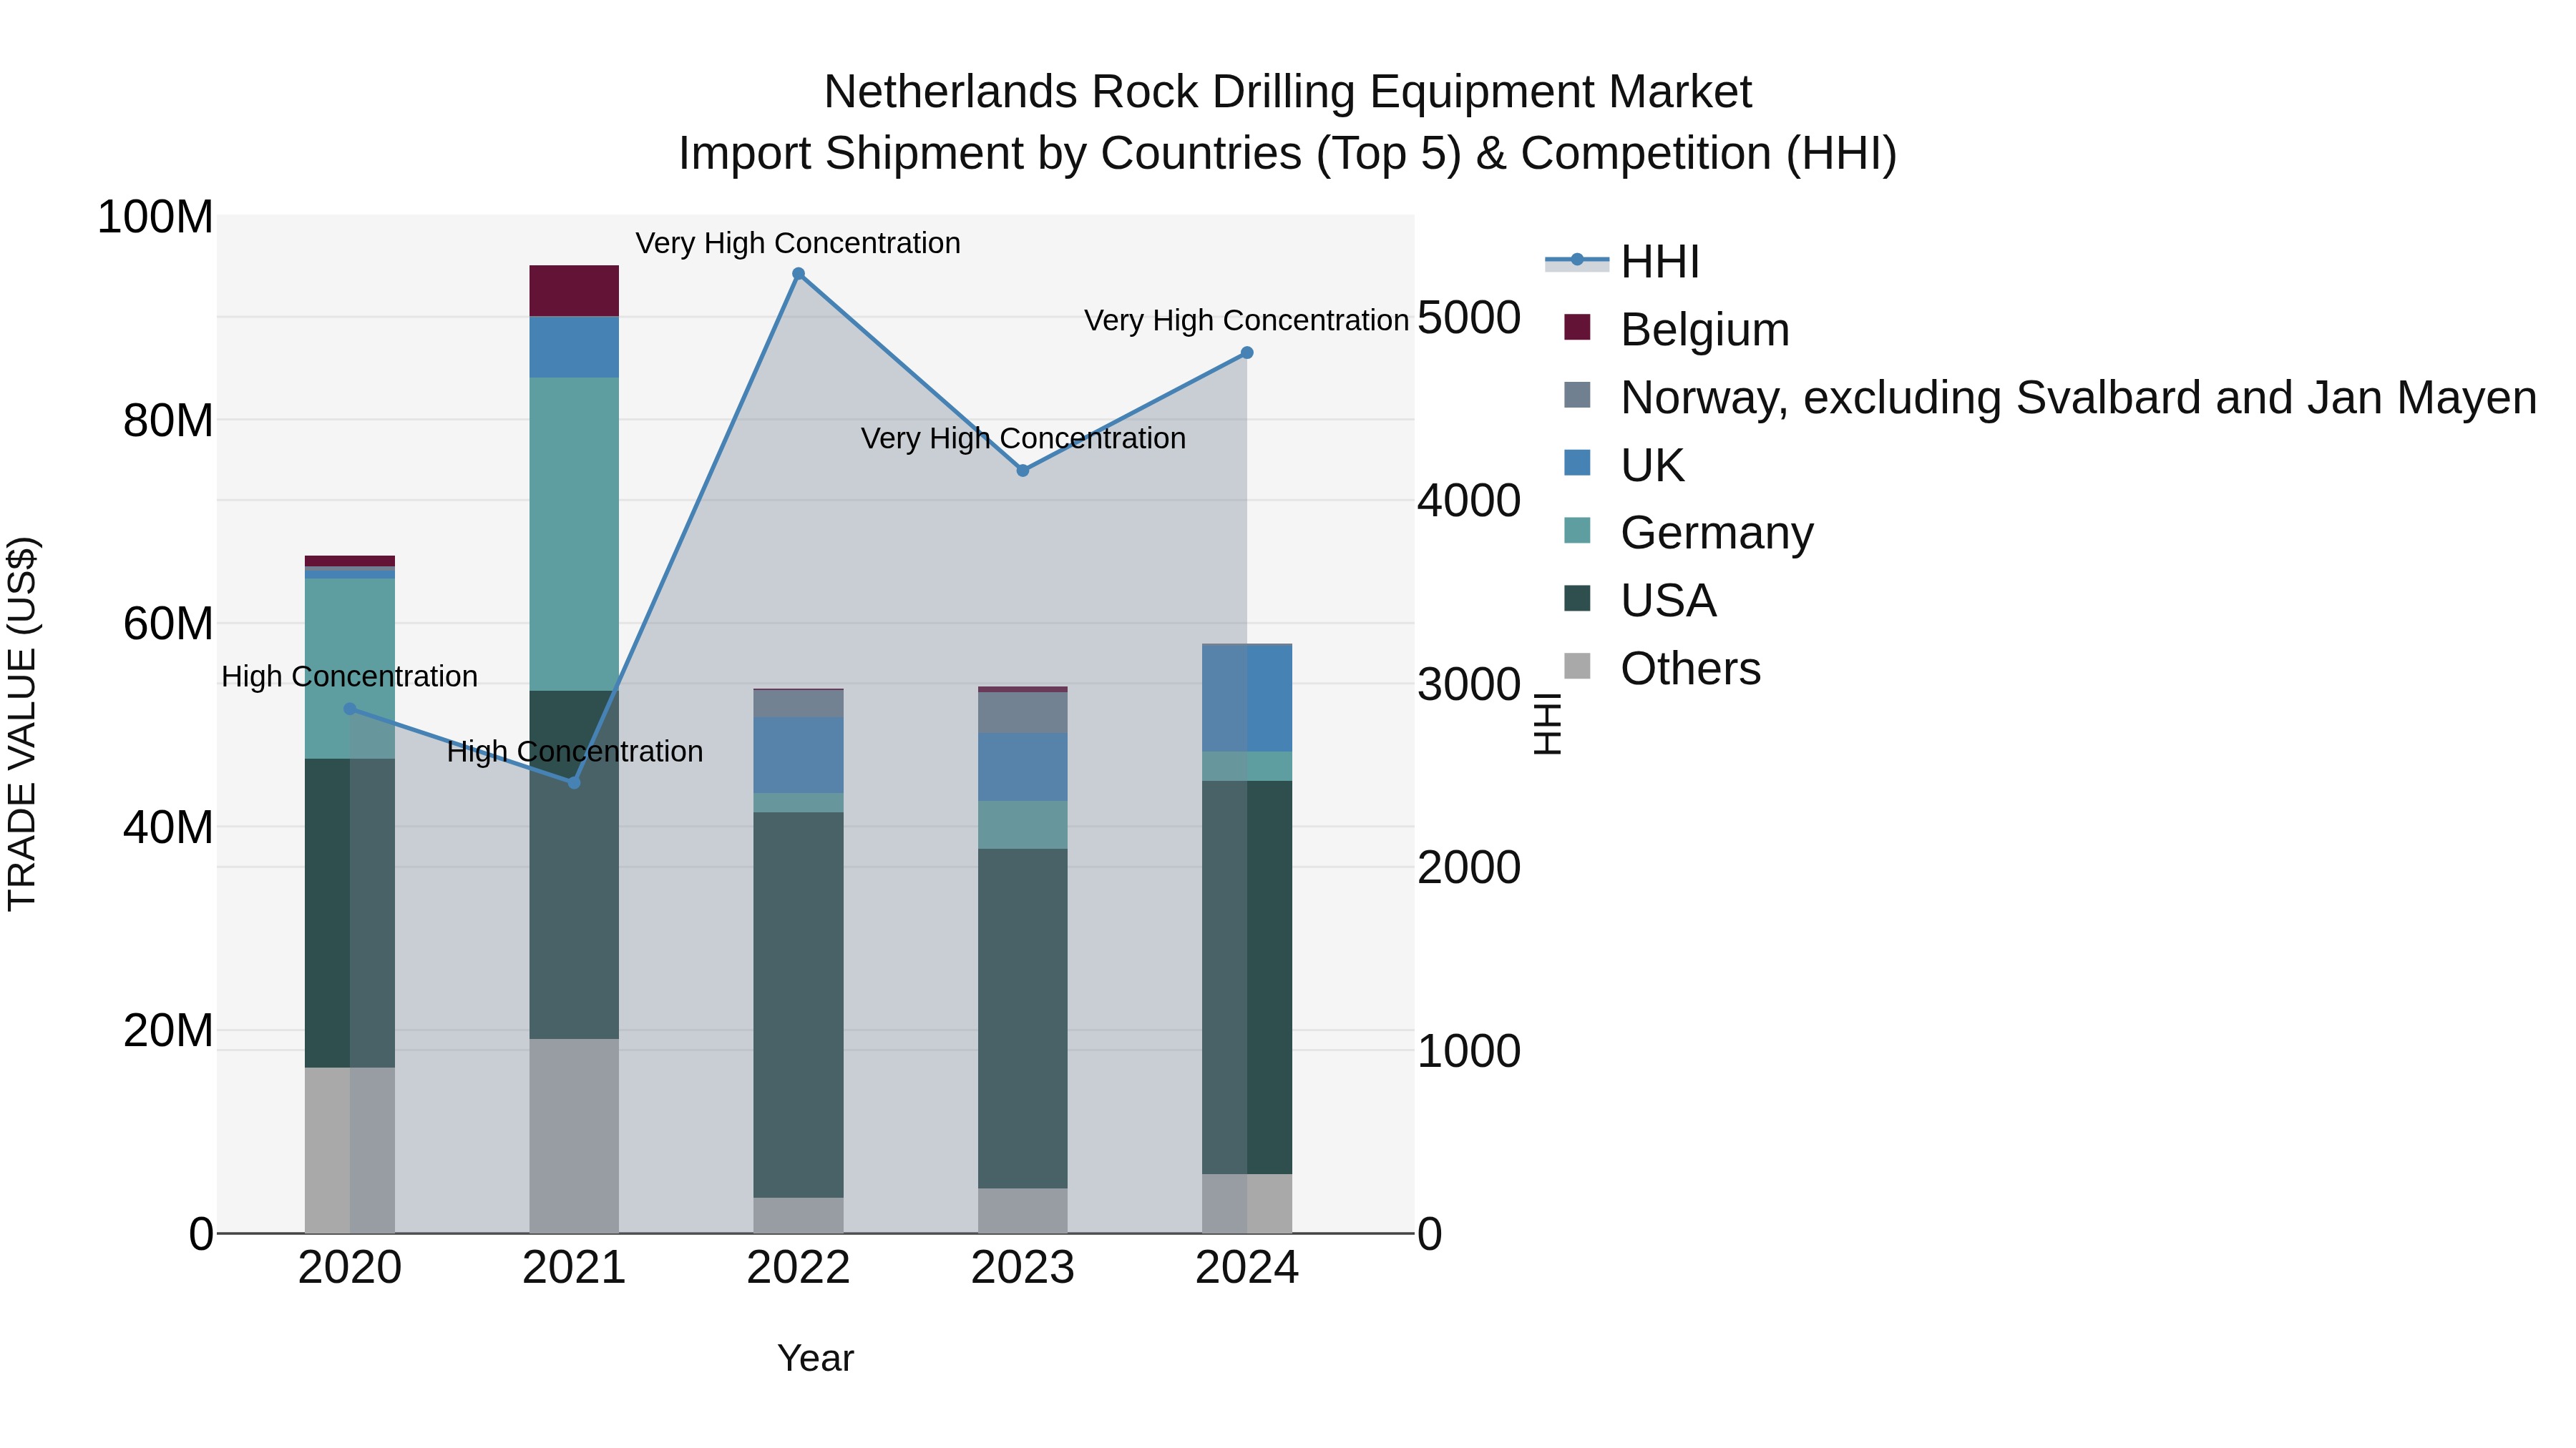Toggle the Germany legend entry

[x=1688, y=533]
